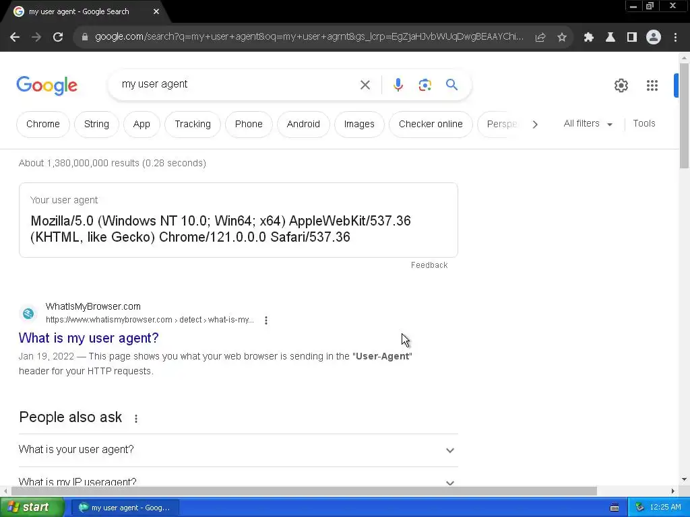This screenshot has width=690, height=517.
Task: Filter results by String chip
Action: click(96, 125)
